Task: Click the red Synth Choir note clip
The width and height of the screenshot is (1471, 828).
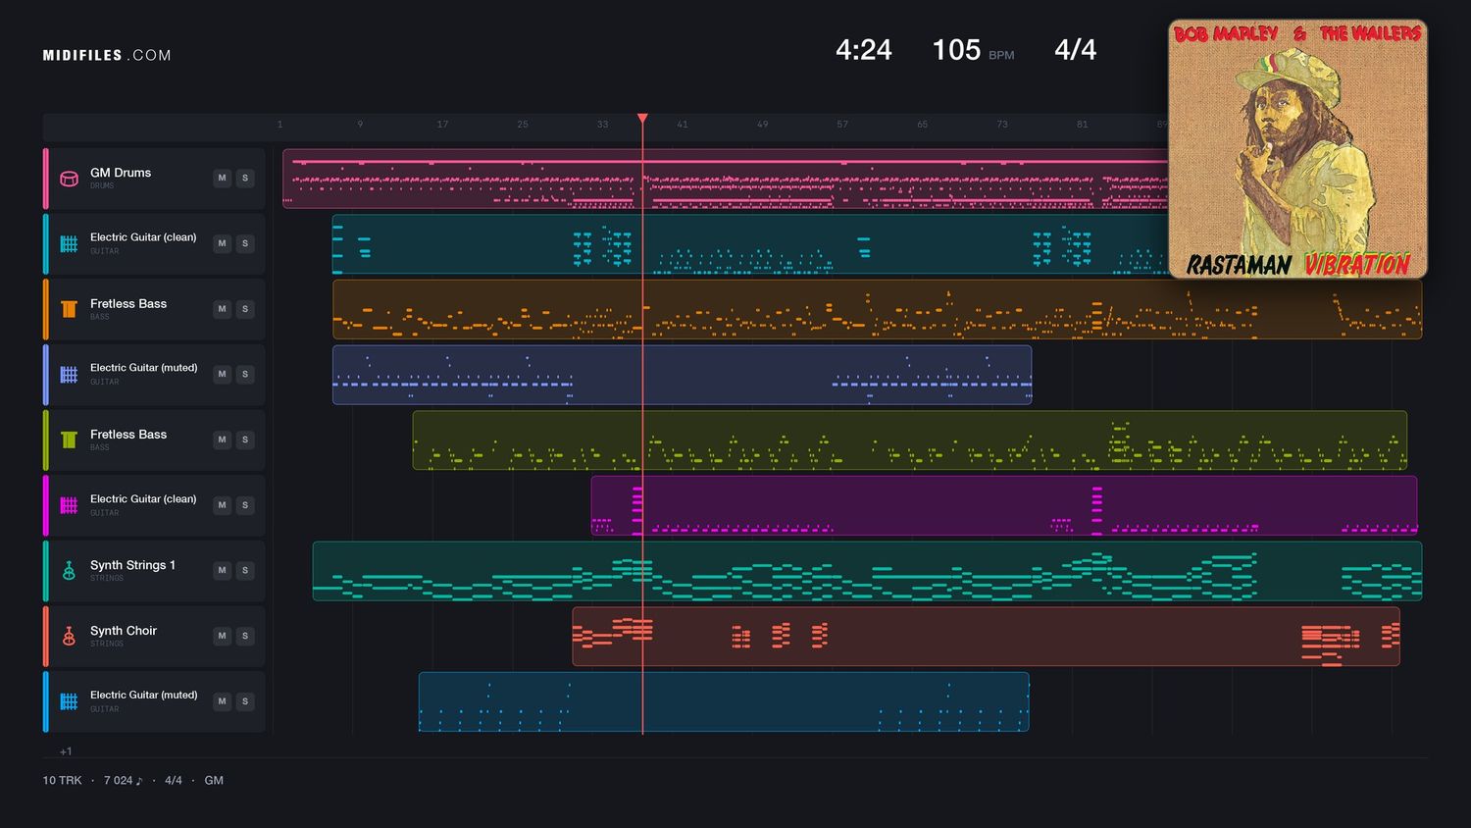Action: tap(986, 636)
